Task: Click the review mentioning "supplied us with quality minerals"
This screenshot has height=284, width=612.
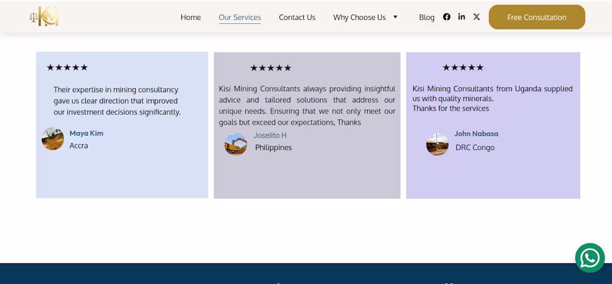Action: tap(492, 93)
